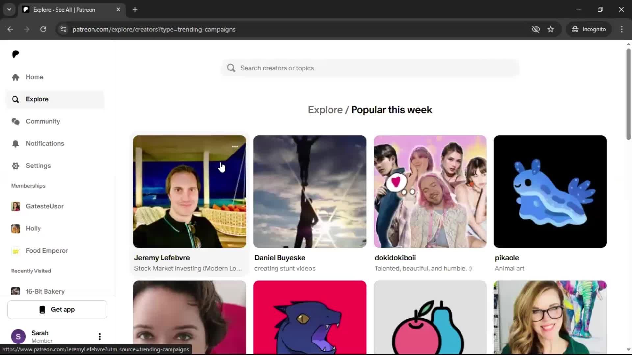Click the browser forward arrow
Viewport: 632px width, 355px height.
coord(27,29)
